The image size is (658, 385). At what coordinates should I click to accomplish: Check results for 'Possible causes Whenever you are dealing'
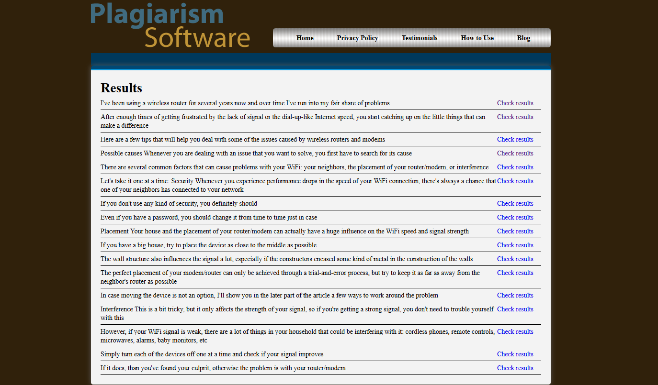(515, 154)
